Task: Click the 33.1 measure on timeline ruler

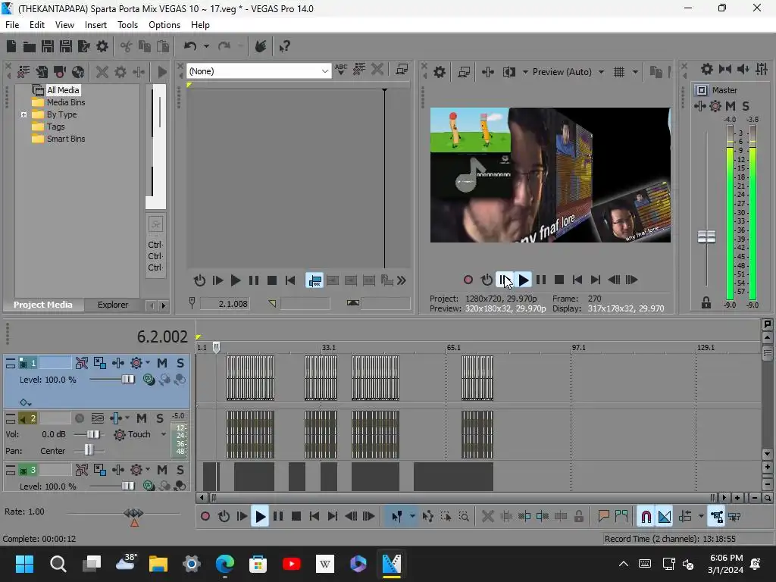Action: click(329, 348)
